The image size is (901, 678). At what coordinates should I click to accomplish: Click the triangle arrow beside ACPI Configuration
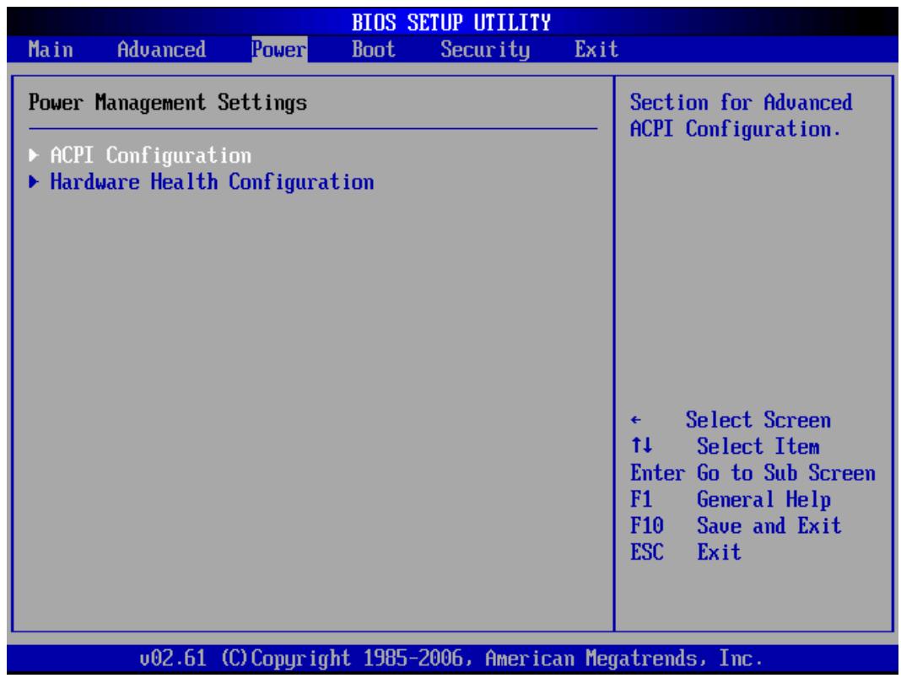(x=34, y=155)
